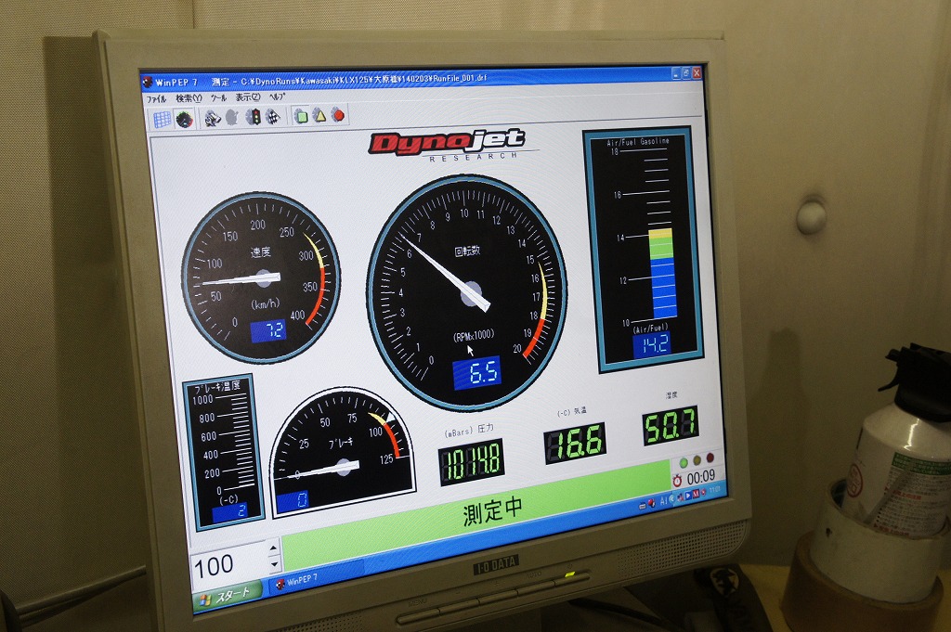Click the 速度 speed gauge dial

(x=261, y=277)
